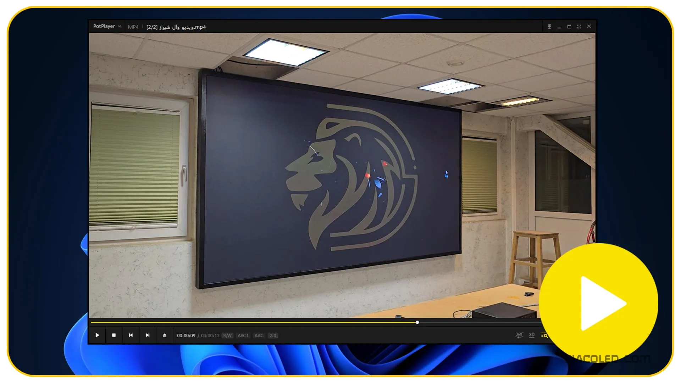Open a file with the eject icon
The image size is (681, 383).
tap(165, 335)
